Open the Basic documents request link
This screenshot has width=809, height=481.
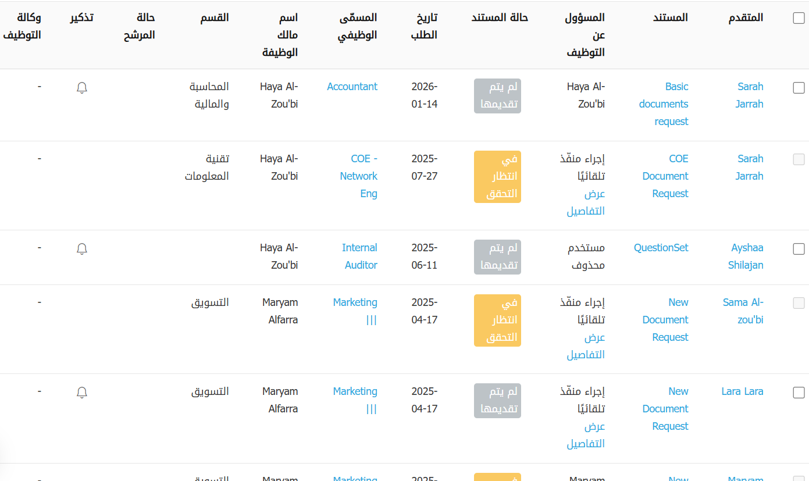pyautogui.click(x=664, y=104)
